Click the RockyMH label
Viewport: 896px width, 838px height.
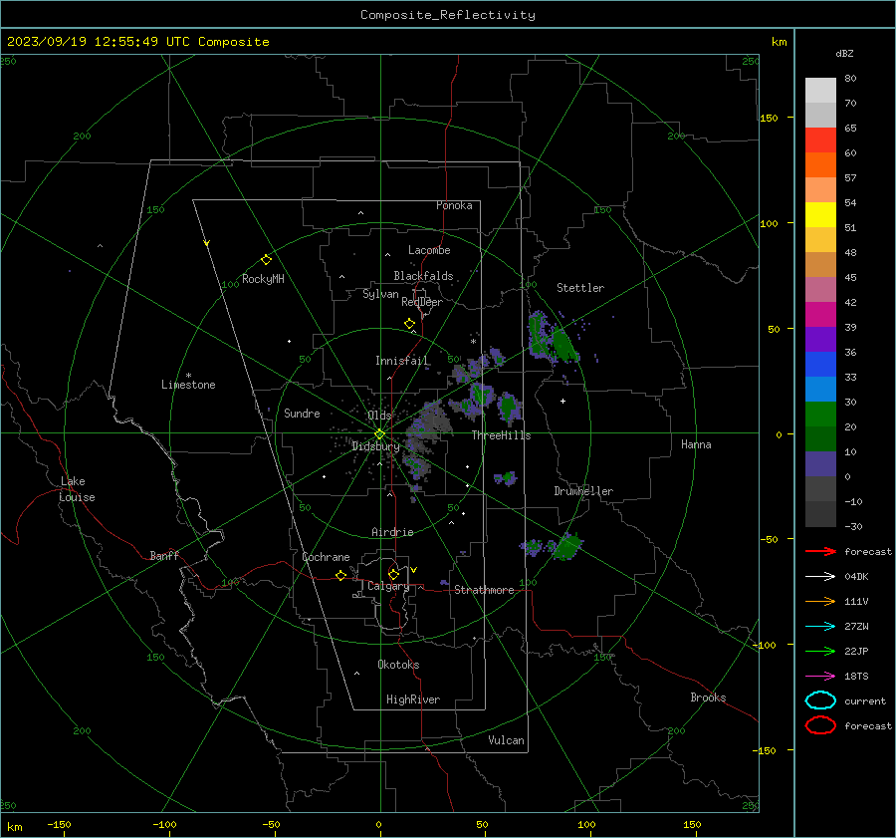tap(263, 279)
